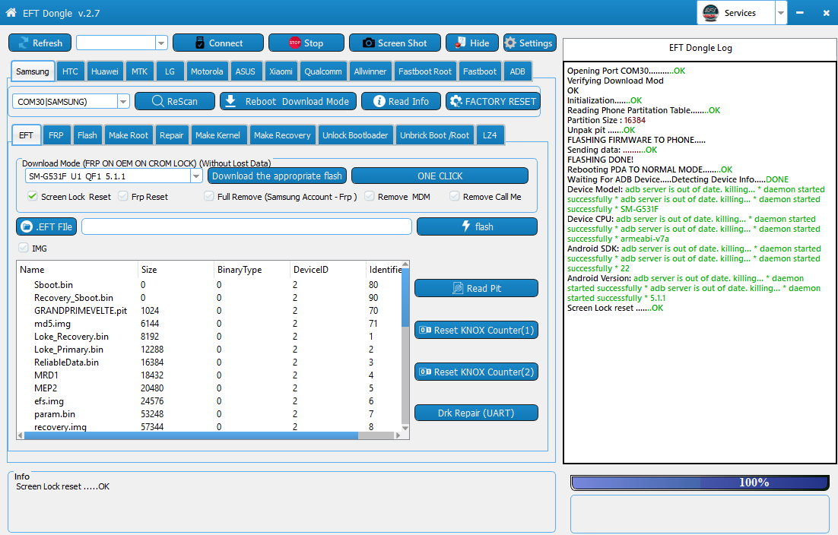838x535 pixels.
Task: Select the Repair sub-tab
Action: coord(172,135)
